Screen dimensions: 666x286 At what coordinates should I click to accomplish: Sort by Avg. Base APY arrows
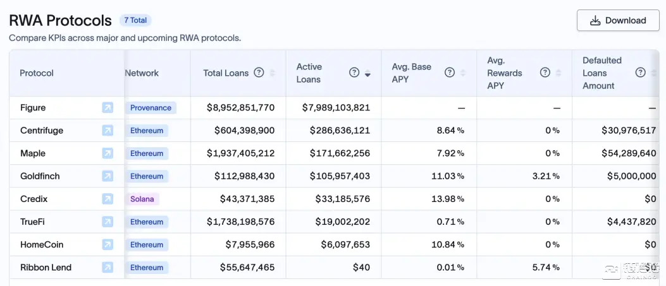pyautogui.click(x=463, y=73)
